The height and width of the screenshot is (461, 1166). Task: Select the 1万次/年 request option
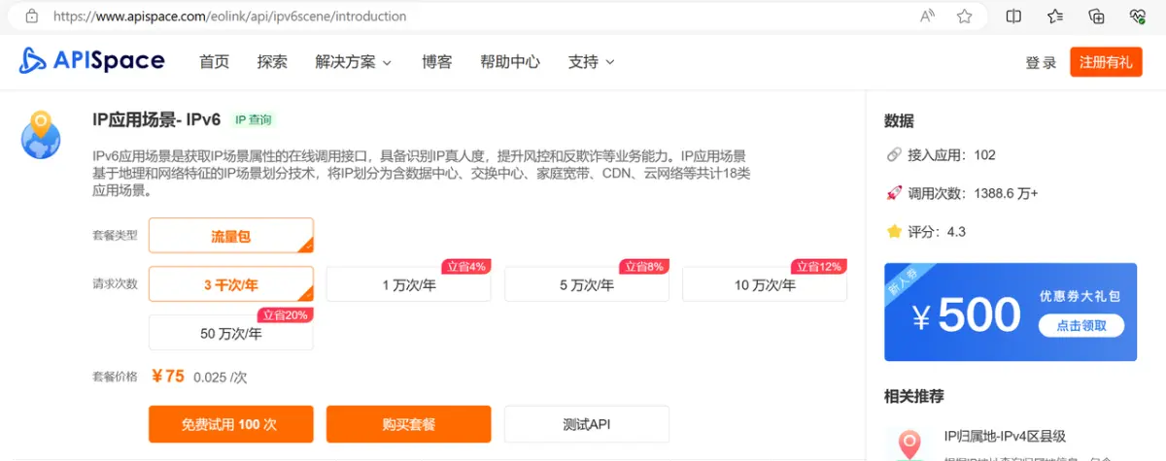tap(408, 284)
